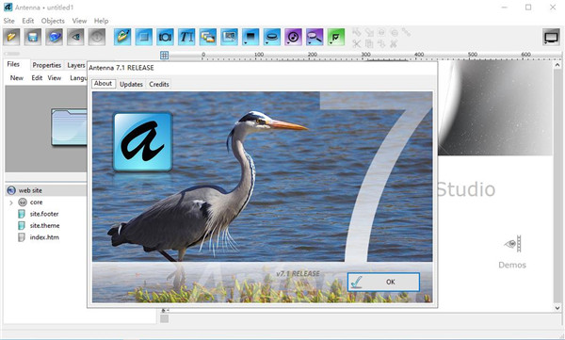Screen dimensions: 565x340
Task: Click the scroll up arrow on the canvas
Action: (x=557, y=65)
